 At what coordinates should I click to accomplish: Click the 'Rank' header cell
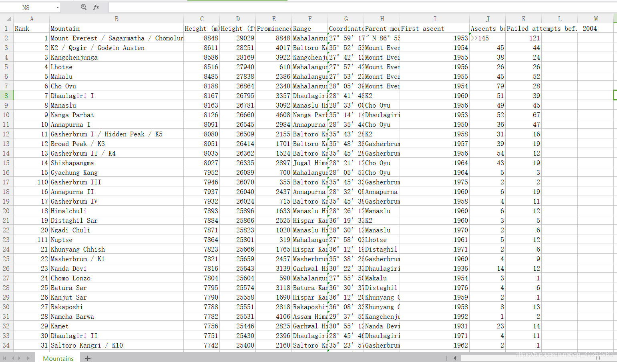32,28
